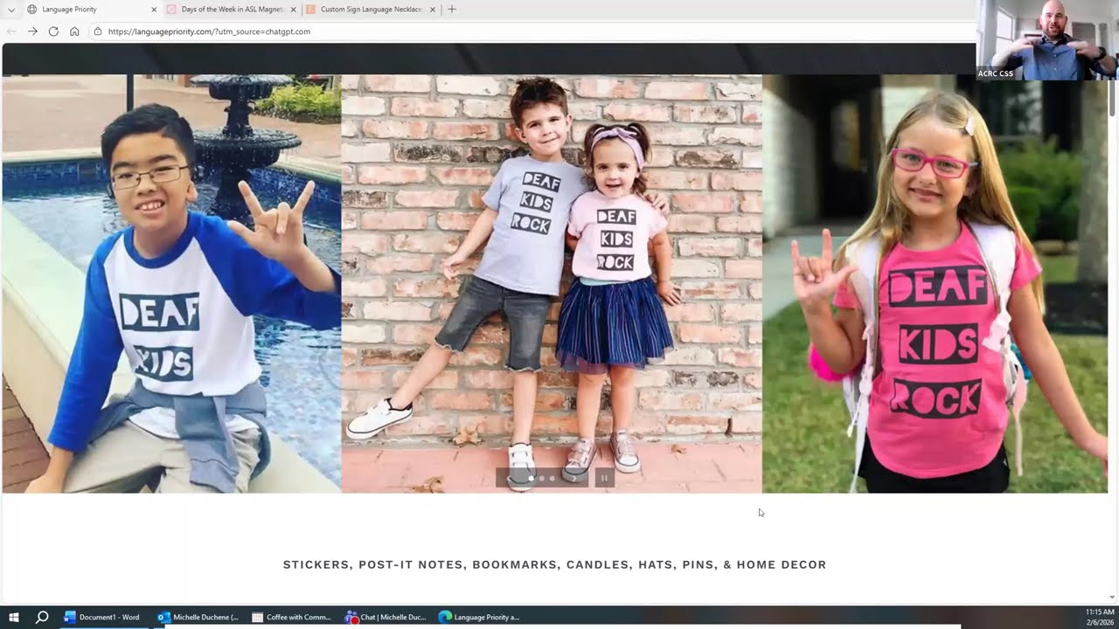
Task: Click the boy in blue raglan shirt photo
Action: (171, 284)
